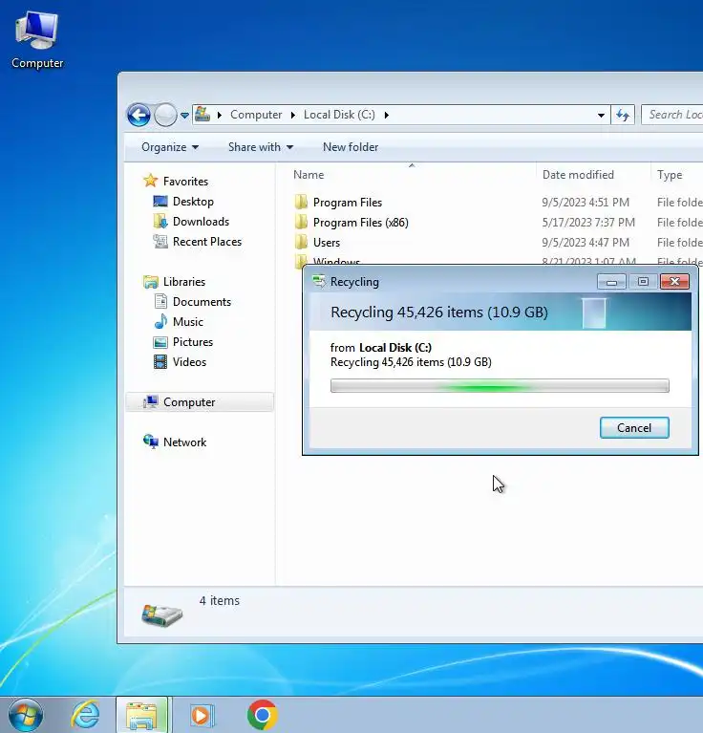The width and height of the screenshot is (703, 733).
Task: Click the Favorites star icon
Action: point(150,181)
